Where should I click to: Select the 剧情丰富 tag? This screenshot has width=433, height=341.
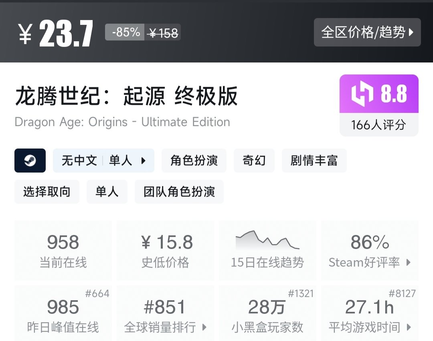(314, 160)
